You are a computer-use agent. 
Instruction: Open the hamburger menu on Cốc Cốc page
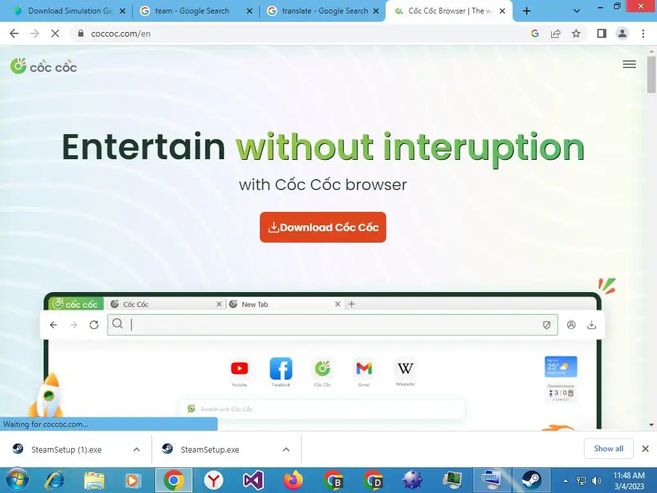click(x=629, y=64)
